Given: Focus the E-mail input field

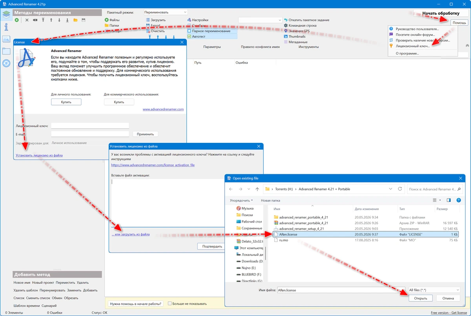Looking at the screenshot, I should tap(90, 134).
